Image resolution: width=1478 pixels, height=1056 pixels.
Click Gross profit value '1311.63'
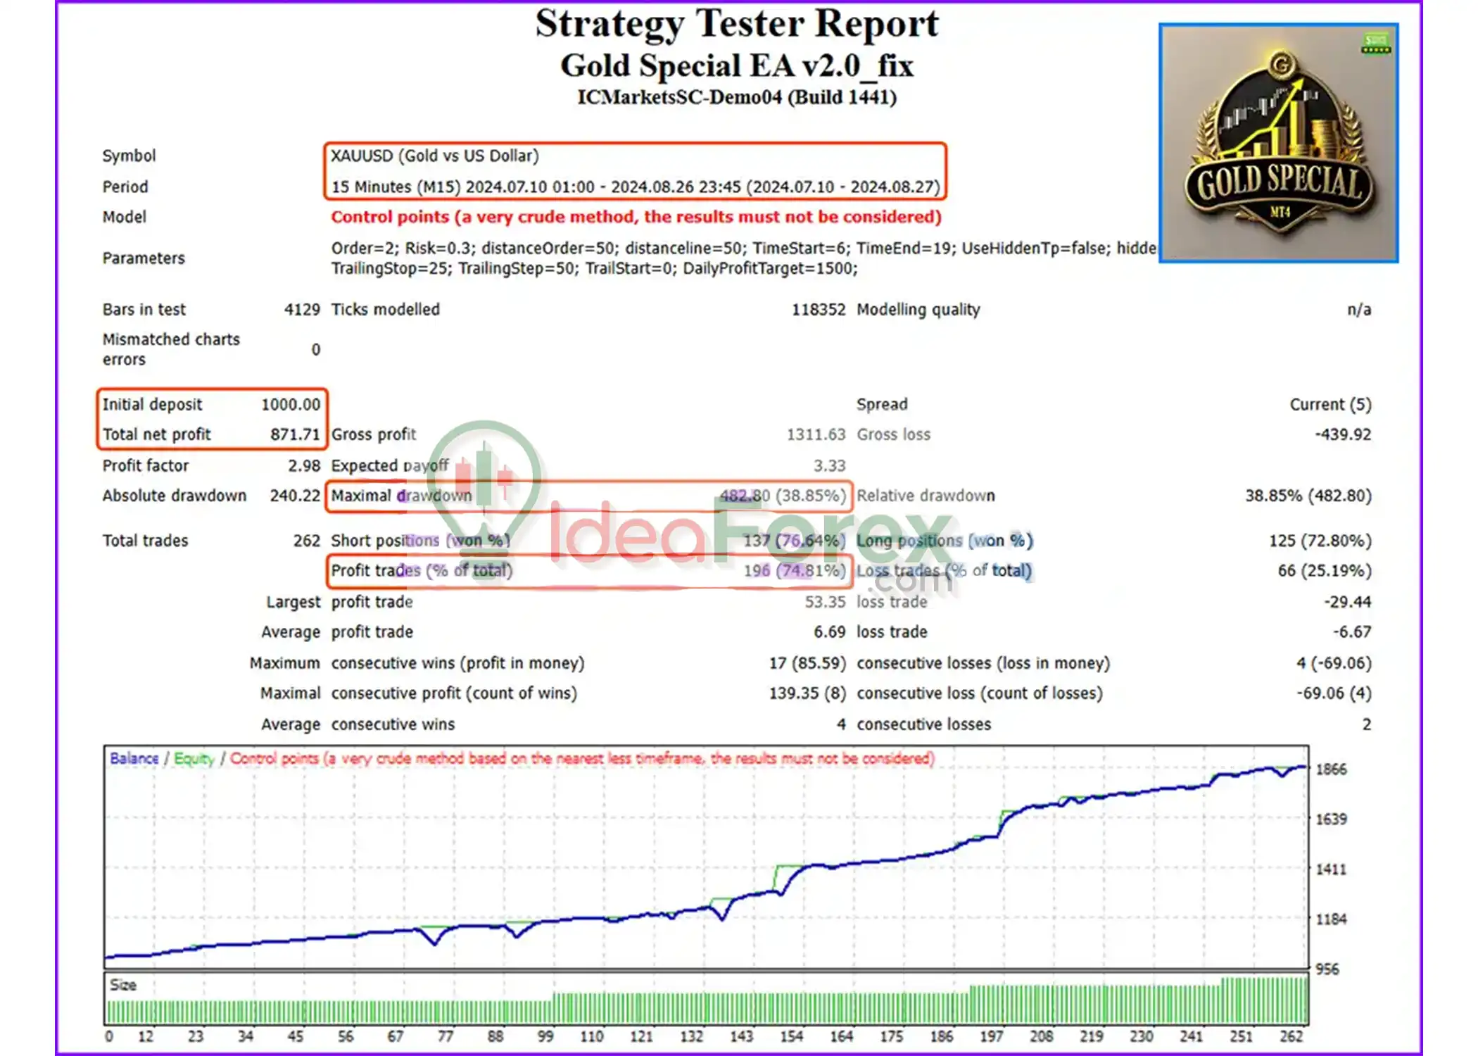pos(816,434)
